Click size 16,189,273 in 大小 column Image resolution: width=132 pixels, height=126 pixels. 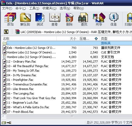coord(69,71)
